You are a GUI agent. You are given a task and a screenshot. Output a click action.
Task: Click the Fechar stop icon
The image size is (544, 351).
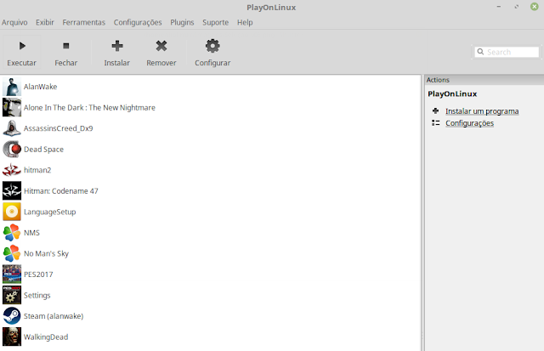pyautogui.click(x=66, y=46)
